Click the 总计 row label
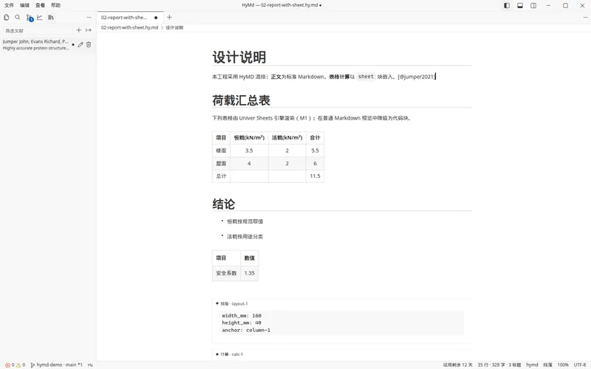The height and width of the screenshot is (369, 591). pos(221,176)
